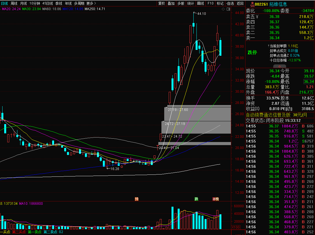Viewport: 315px width, 235px height.
Task: Click the 第一卖点 signal label
Action: tap(35, 232)
